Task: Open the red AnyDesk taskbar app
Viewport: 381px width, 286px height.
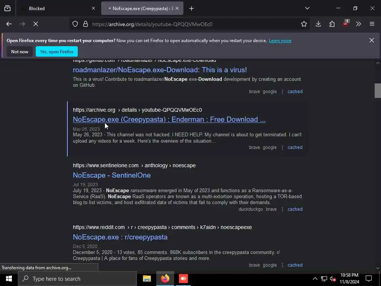Action: point(183,279)
